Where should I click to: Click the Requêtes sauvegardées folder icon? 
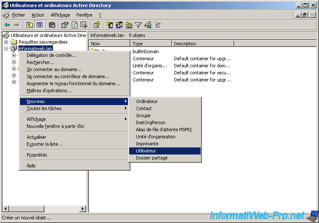tap(14, 42)
